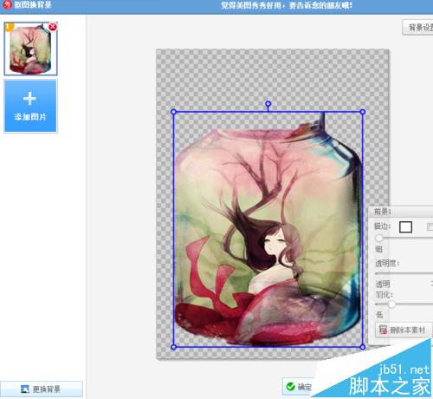Screen dimensions: 433x399
Task: Click the 更换背景 change background button
Action: pos(42,389)
